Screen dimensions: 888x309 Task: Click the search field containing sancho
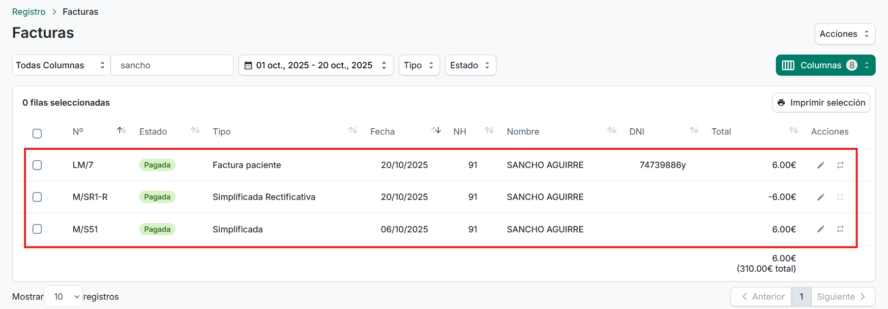[172, 65]
